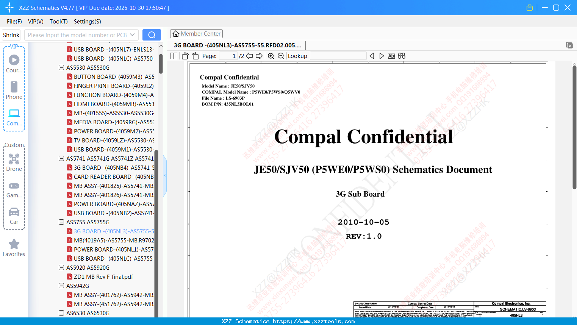The width and height of the screenshot is (577, 325).
Task: Open the Courses category in the VIP sidebar
Action: pos(14,64)
